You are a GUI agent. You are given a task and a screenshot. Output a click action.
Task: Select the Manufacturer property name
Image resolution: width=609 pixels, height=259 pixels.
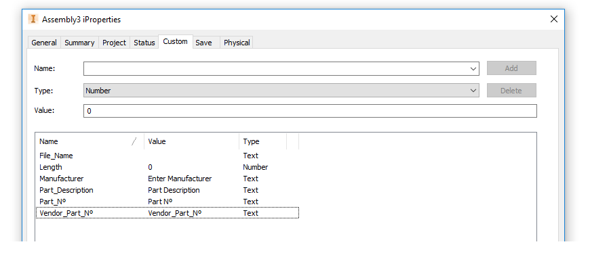[x=61, y=179]
